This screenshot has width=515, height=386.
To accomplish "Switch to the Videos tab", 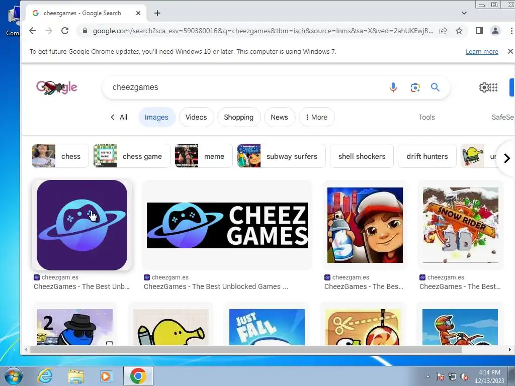I will tap(196, 117).
